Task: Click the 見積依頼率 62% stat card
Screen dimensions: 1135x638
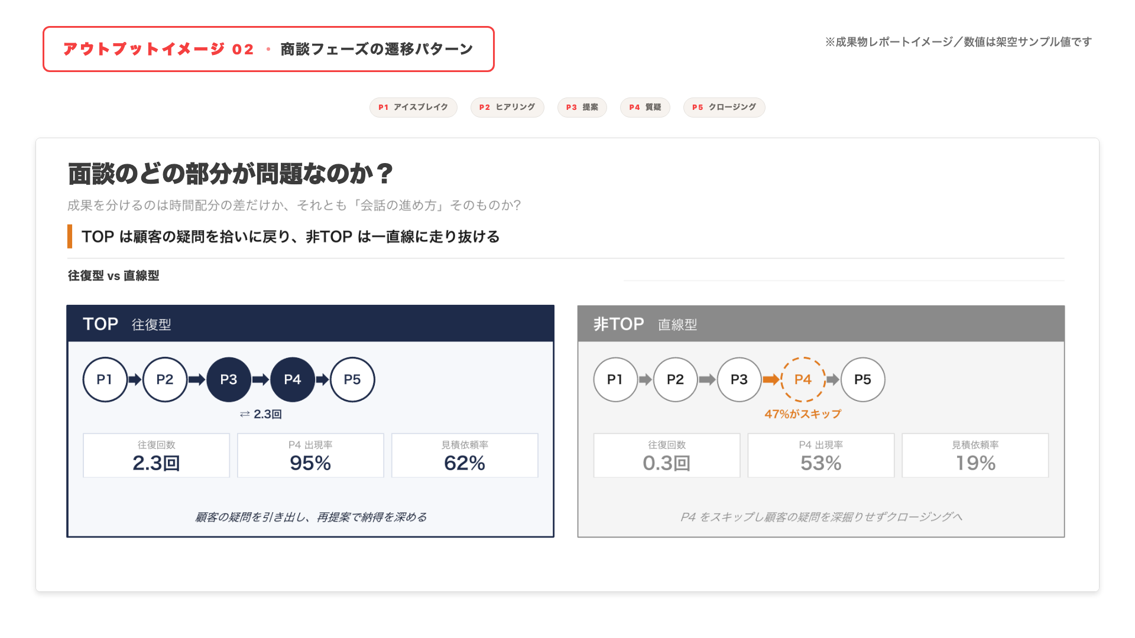Action: [x=465, y=455]
